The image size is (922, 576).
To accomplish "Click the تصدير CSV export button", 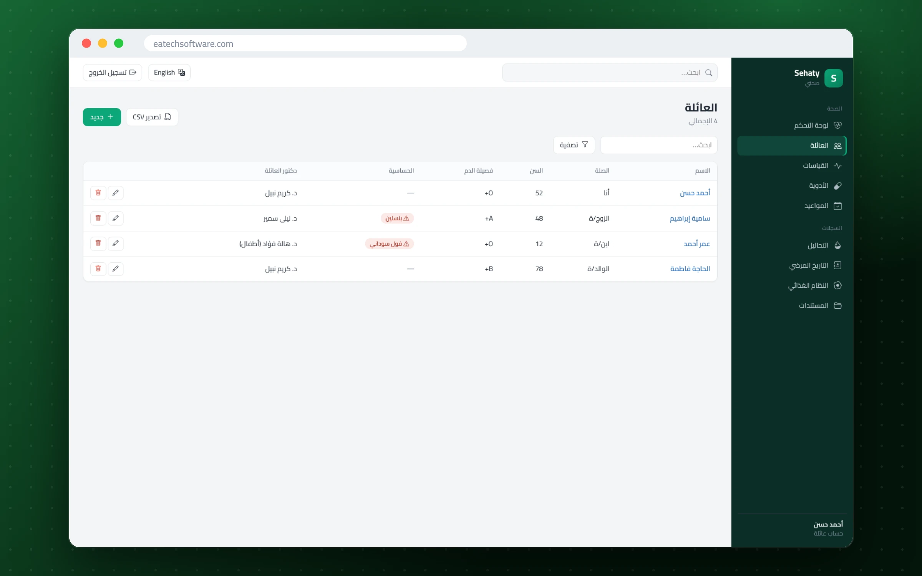I will tap(152, 117).
